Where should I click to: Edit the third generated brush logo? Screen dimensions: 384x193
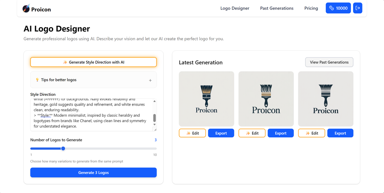312,133
